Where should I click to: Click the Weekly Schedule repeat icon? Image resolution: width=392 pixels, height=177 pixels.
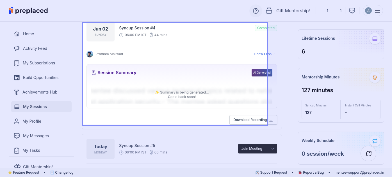[x=375, y=141]
